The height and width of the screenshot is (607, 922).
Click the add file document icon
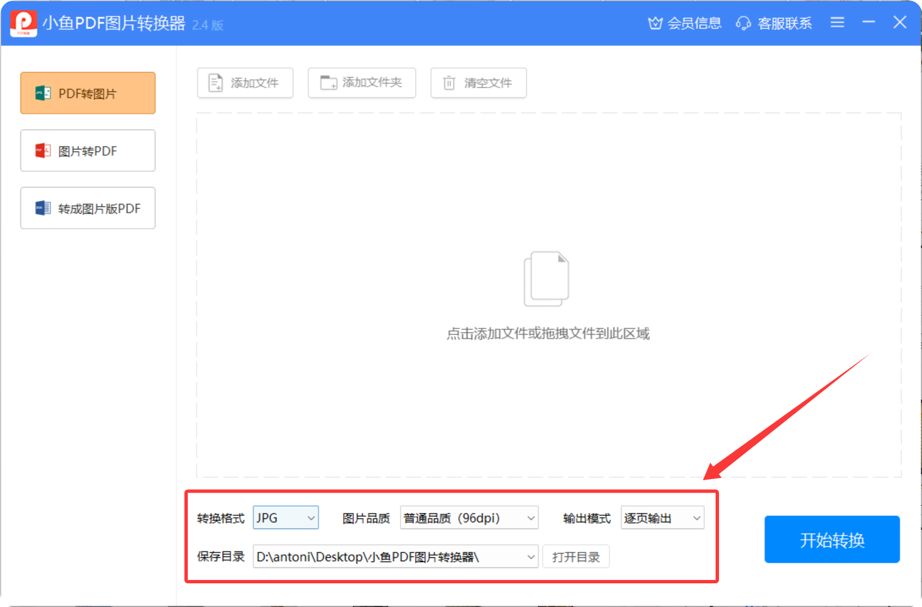[215, 83]
